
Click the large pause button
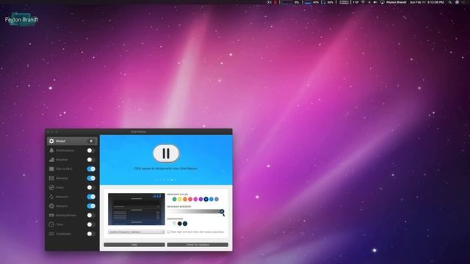(166, 153)
